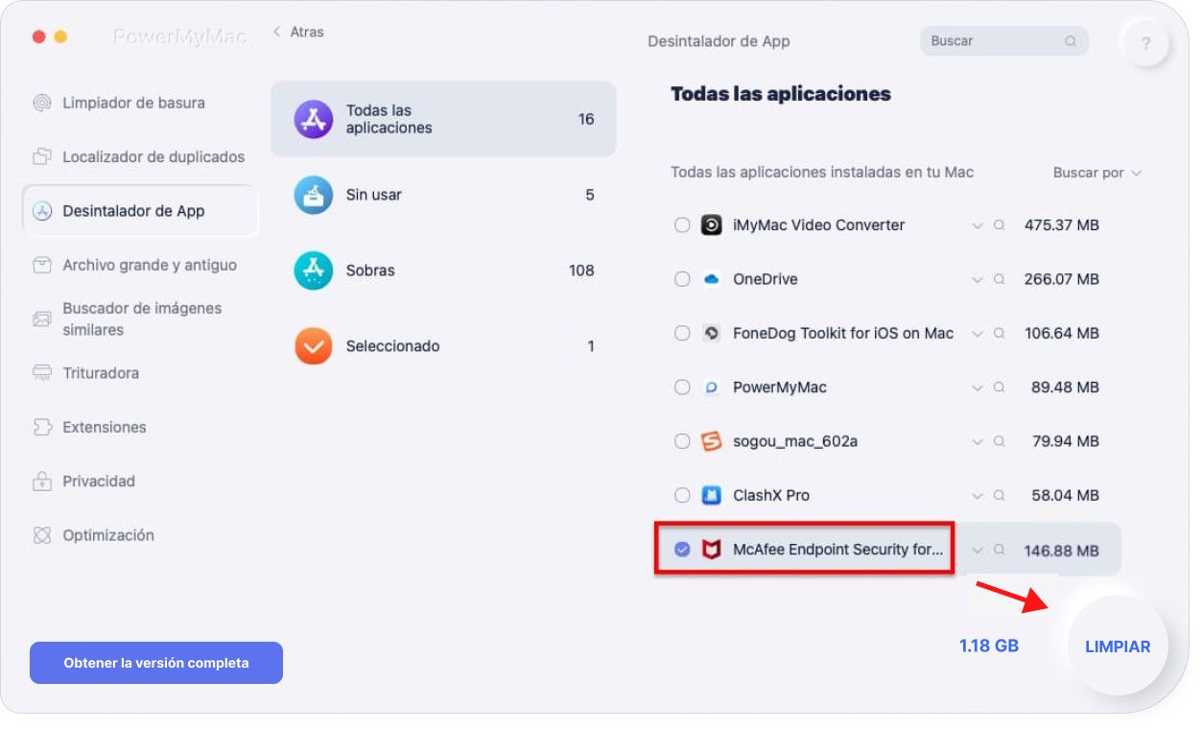This screenshot has height=729, width=1202.
Task: Check the PowerMyMac app checkbox
Action: (x=682, y=388)
